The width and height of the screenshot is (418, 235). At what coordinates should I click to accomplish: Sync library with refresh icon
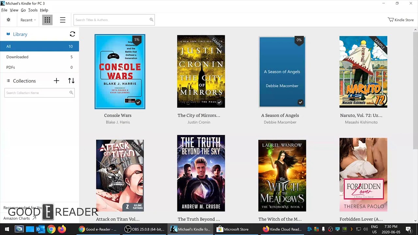(x=72, y=34)
